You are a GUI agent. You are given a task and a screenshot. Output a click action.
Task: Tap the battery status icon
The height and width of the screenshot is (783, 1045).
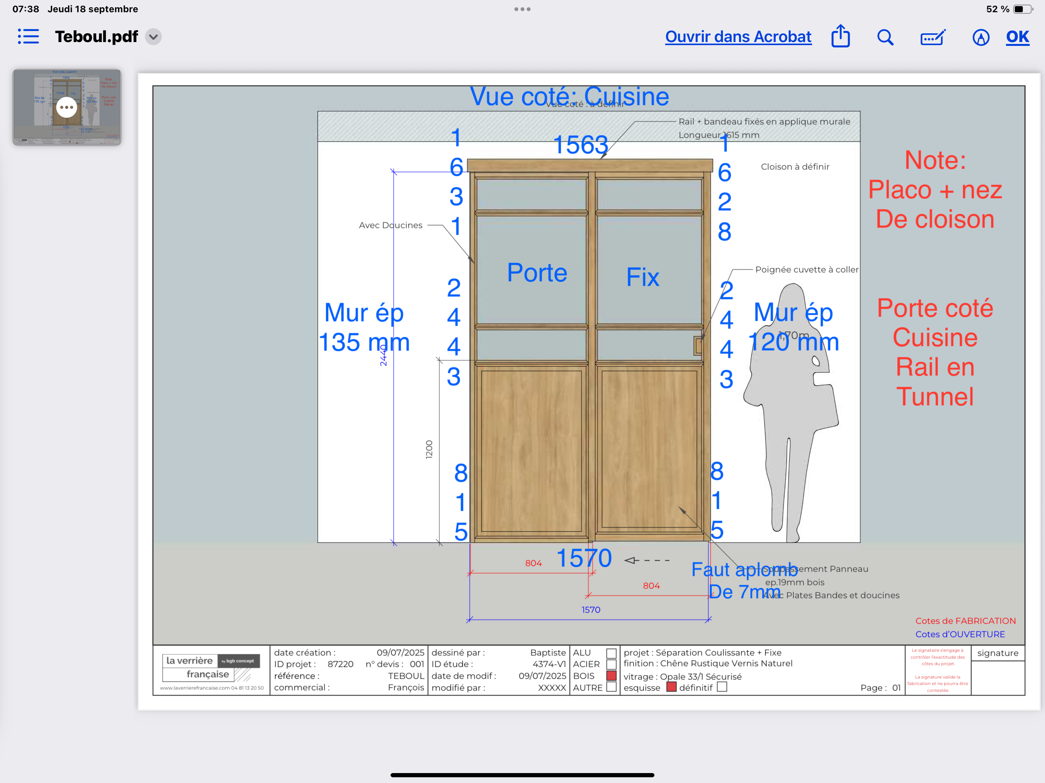click(1022, 9)
